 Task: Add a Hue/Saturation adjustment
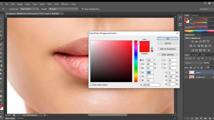(x=190, y=46)
